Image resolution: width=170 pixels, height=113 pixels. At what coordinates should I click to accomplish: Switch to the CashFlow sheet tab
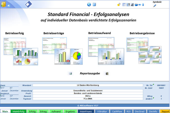tap(117, 111)
